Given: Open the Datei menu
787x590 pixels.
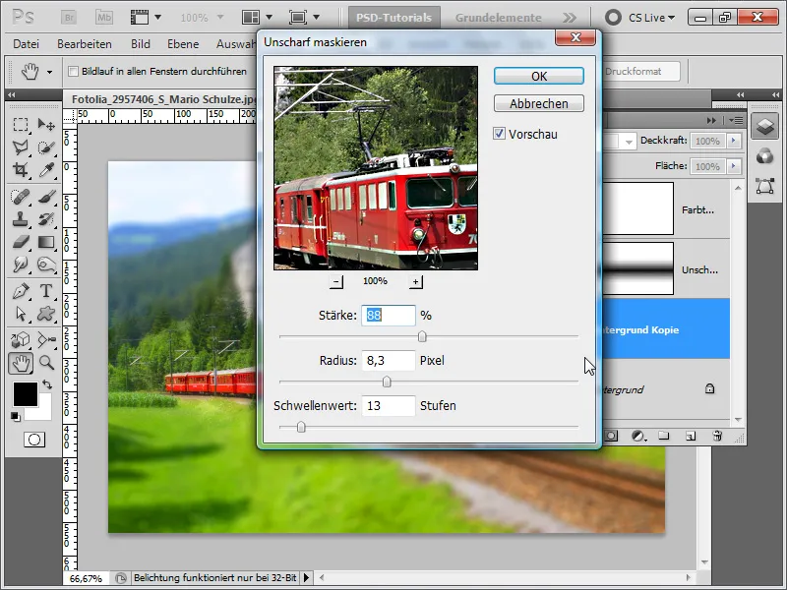Looking at the screenshot, I should [27, 44].
